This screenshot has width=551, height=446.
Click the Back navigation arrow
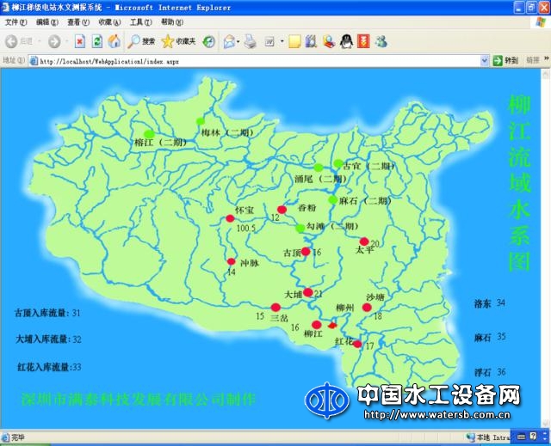11,41
